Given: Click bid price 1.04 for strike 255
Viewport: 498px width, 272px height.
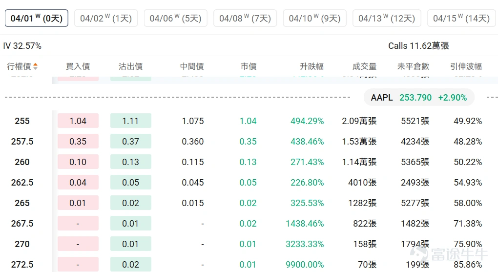Looking at the screenshot, I should pyautogui.click(x=78, y=121).
